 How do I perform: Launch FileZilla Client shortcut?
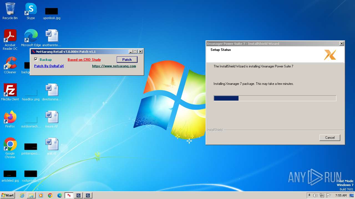pos(10,92)
